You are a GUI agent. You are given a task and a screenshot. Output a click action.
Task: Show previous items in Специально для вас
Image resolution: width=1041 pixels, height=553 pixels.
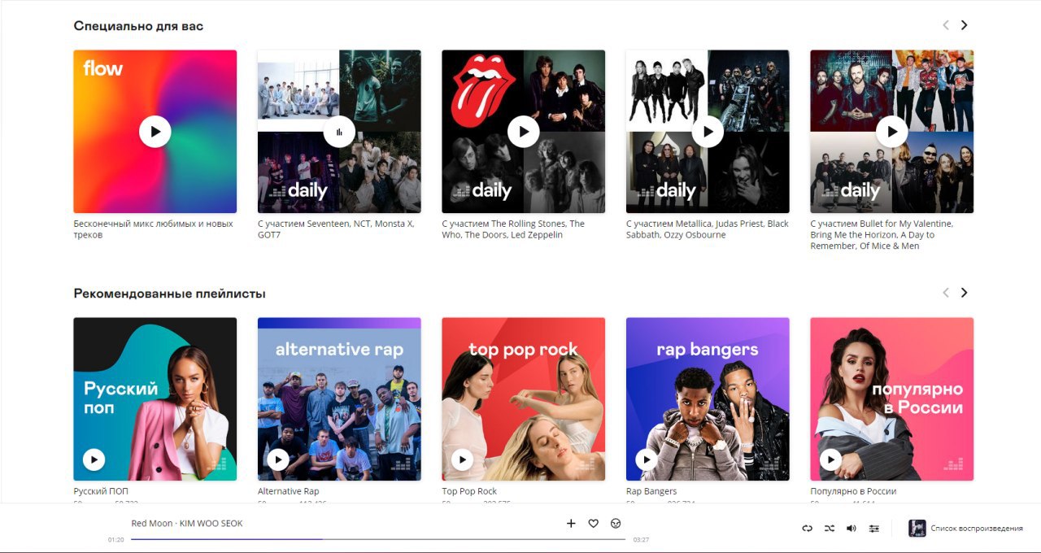pyautogui.click(x=945, y=25)
